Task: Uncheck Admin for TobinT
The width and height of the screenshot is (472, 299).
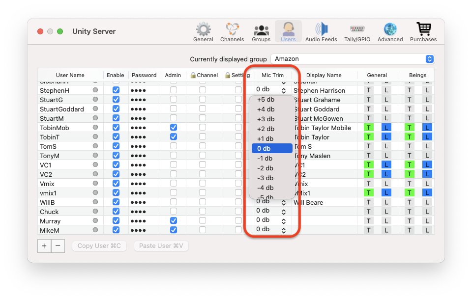Action: (174, 136)
